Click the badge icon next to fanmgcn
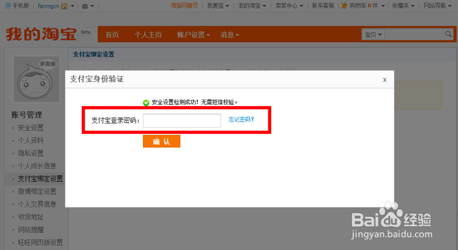458x250 pixels. coord(64,6)
